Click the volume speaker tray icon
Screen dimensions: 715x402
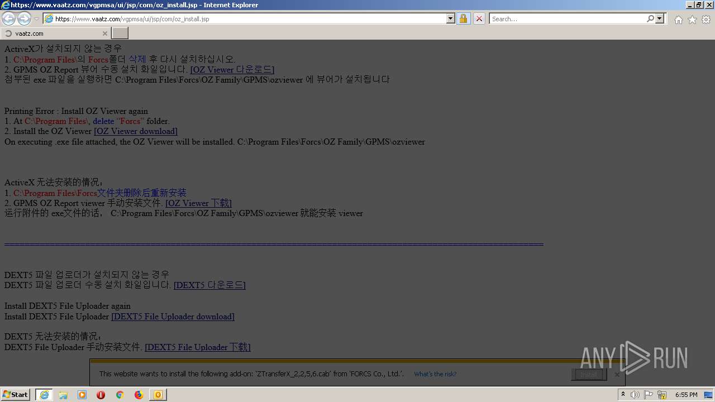click(635, 395)
